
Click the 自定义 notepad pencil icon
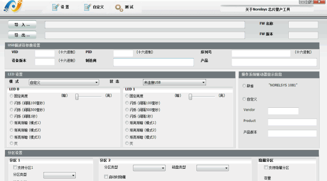click(x=87, y=7)
